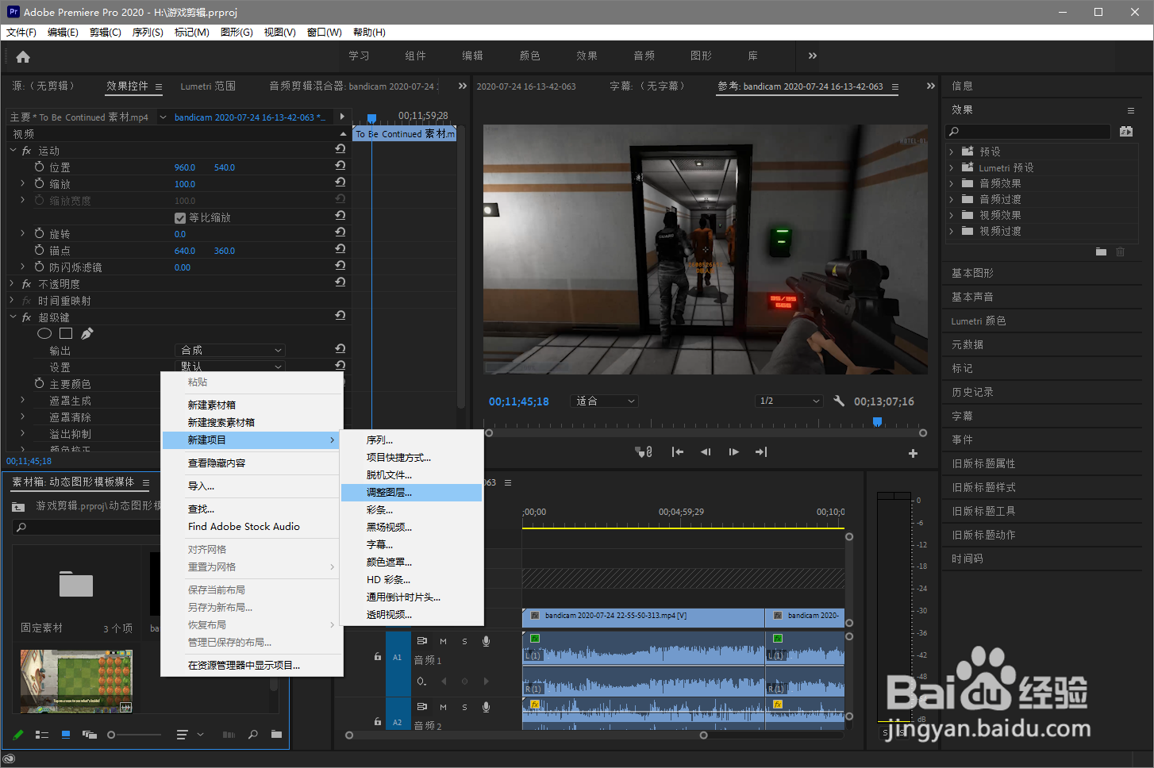Screen dimensions: 1154x768
Task: Click the wrench settings icon in monitor
Action: 839,401
